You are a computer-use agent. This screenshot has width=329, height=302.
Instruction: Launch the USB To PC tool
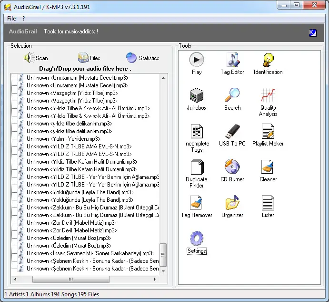click(x=232, y=135)
